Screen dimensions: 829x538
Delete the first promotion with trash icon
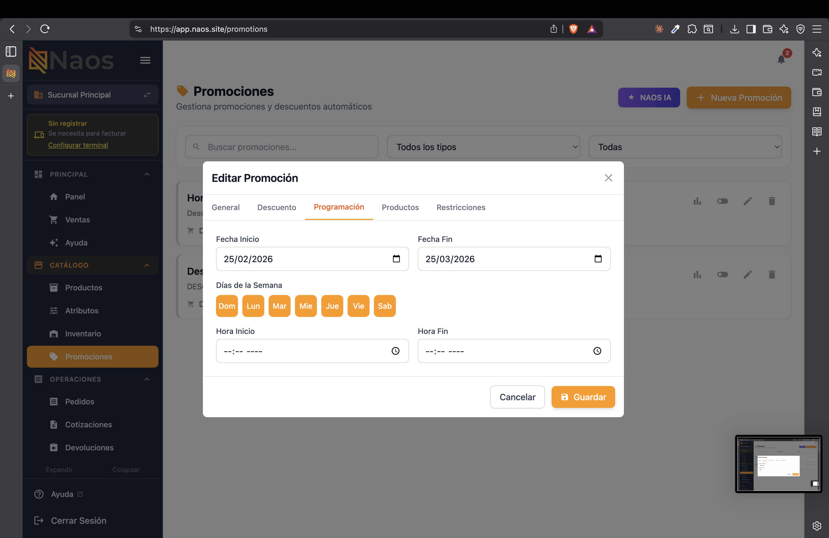click(x=772, y=201)
